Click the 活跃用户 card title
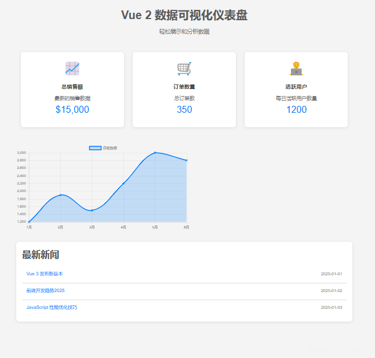Viewport: 375px width, 358px height. click(296, 87)
